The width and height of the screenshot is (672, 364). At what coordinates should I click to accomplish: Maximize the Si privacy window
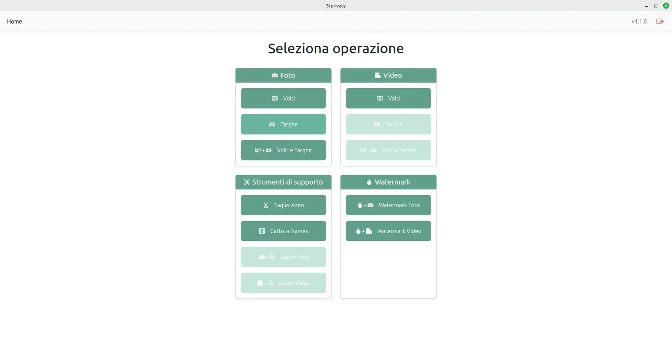tap(656, 6)
